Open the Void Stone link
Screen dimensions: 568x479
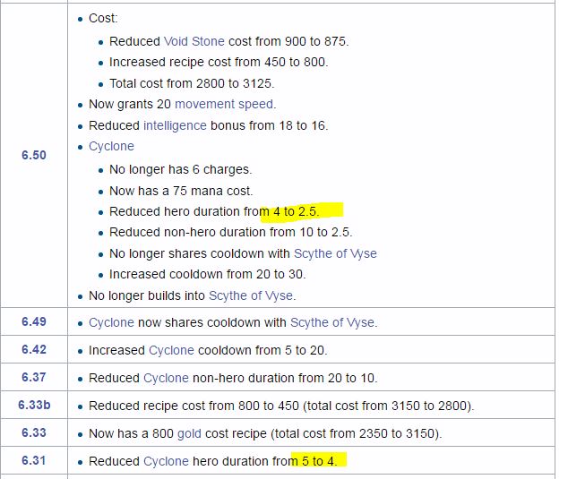194,41
